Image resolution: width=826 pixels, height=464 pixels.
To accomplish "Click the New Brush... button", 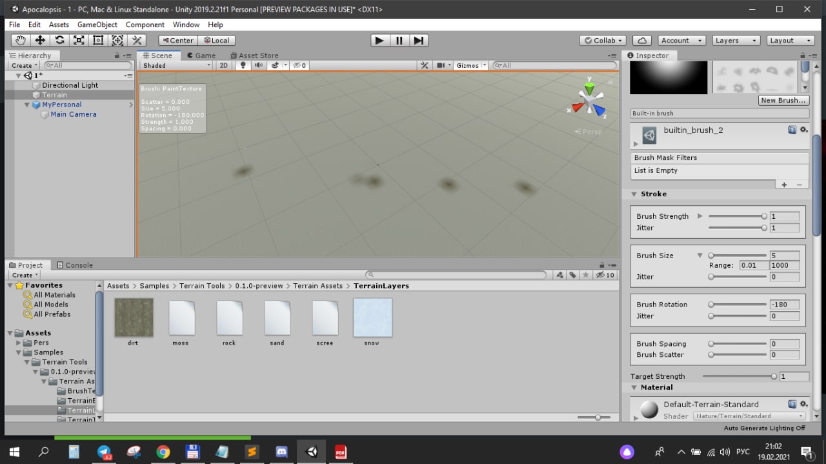I will [x=783, y=100].
